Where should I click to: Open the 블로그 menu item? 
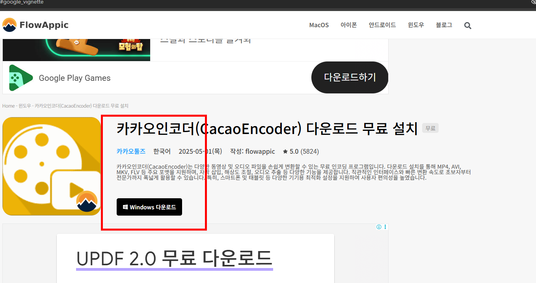coord(444,25)
